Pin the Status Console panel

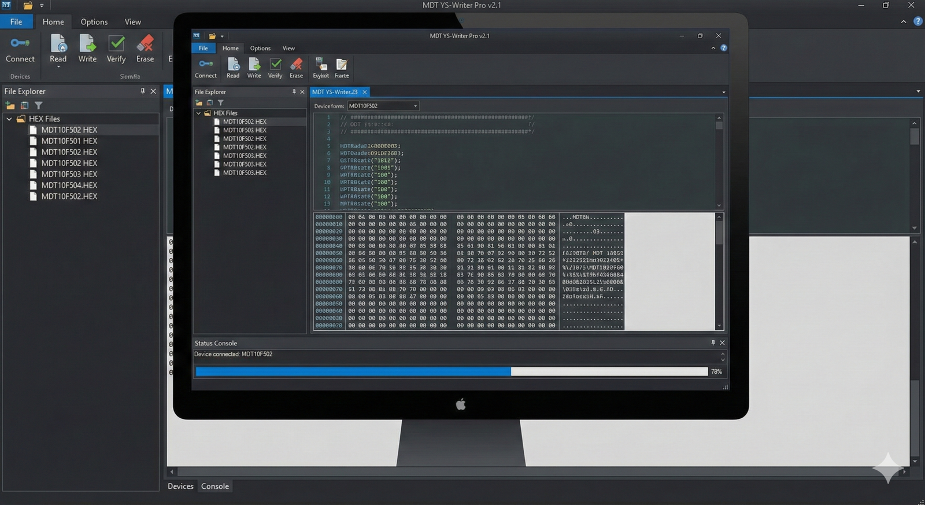[713, 342]
